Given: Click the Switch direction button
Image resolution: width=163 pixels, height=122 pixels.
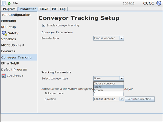Looking at the screenshot, I should 140,99.
